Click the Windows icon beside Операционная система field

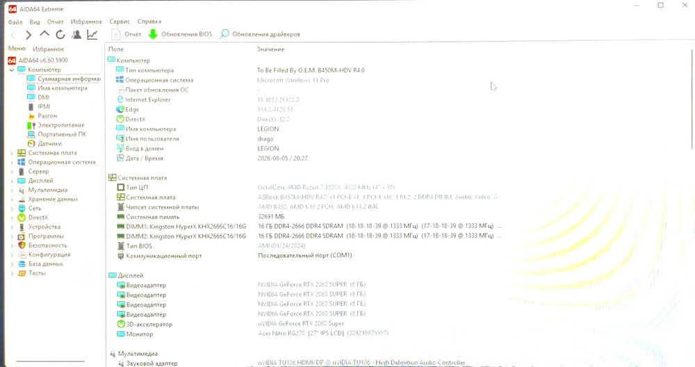click(x=120, y=80)
